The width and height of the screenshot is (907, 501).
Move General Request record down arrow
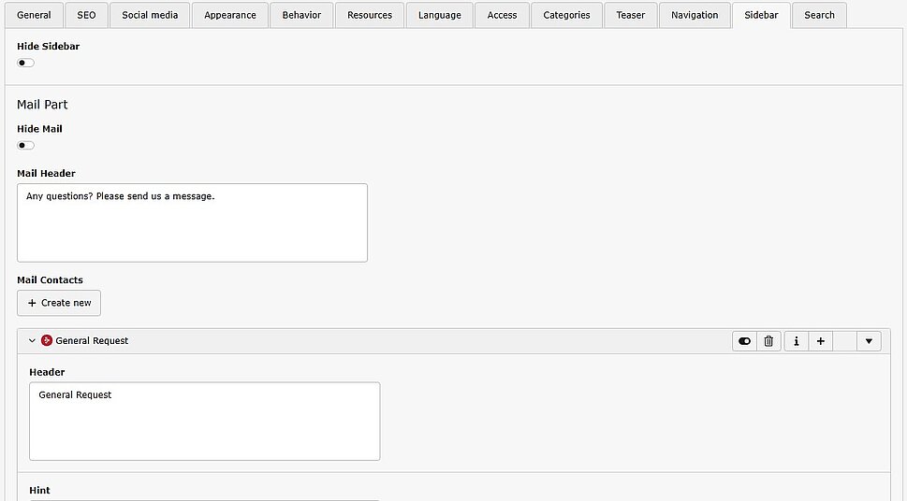point(870,341)
